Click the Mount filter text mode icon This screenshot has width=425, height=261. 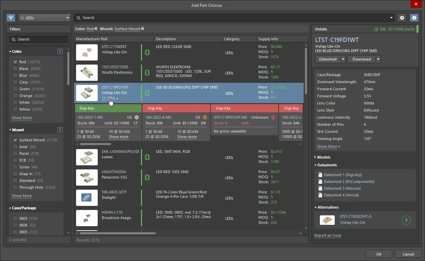point(60,130)
